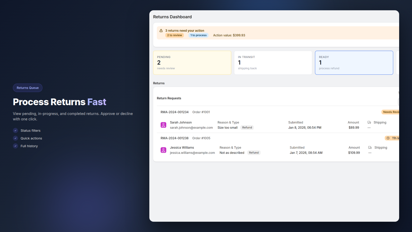This screenshot has width=412, height=232.
Task: Click the sarah.johnson@example.com email
Action: 191,128
